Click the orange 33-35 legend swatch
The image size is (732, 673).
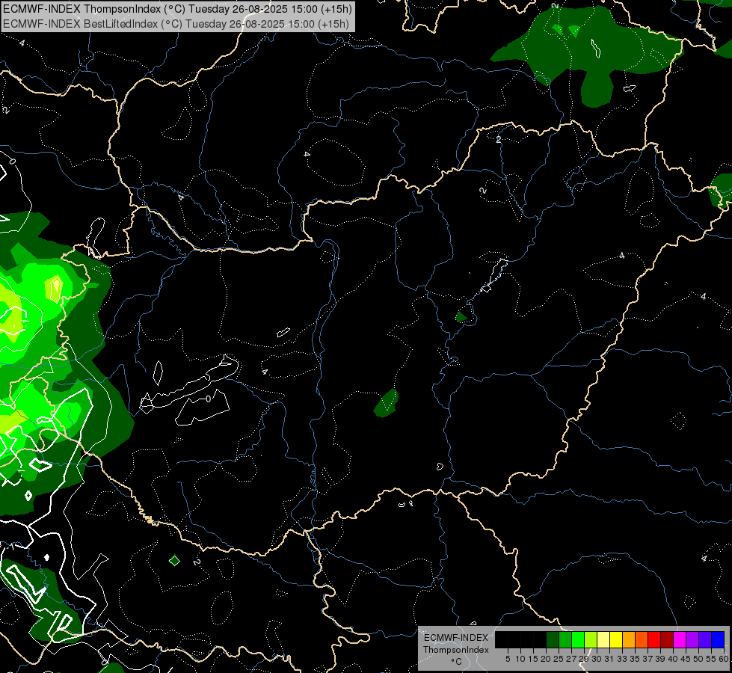coord(629,639)
